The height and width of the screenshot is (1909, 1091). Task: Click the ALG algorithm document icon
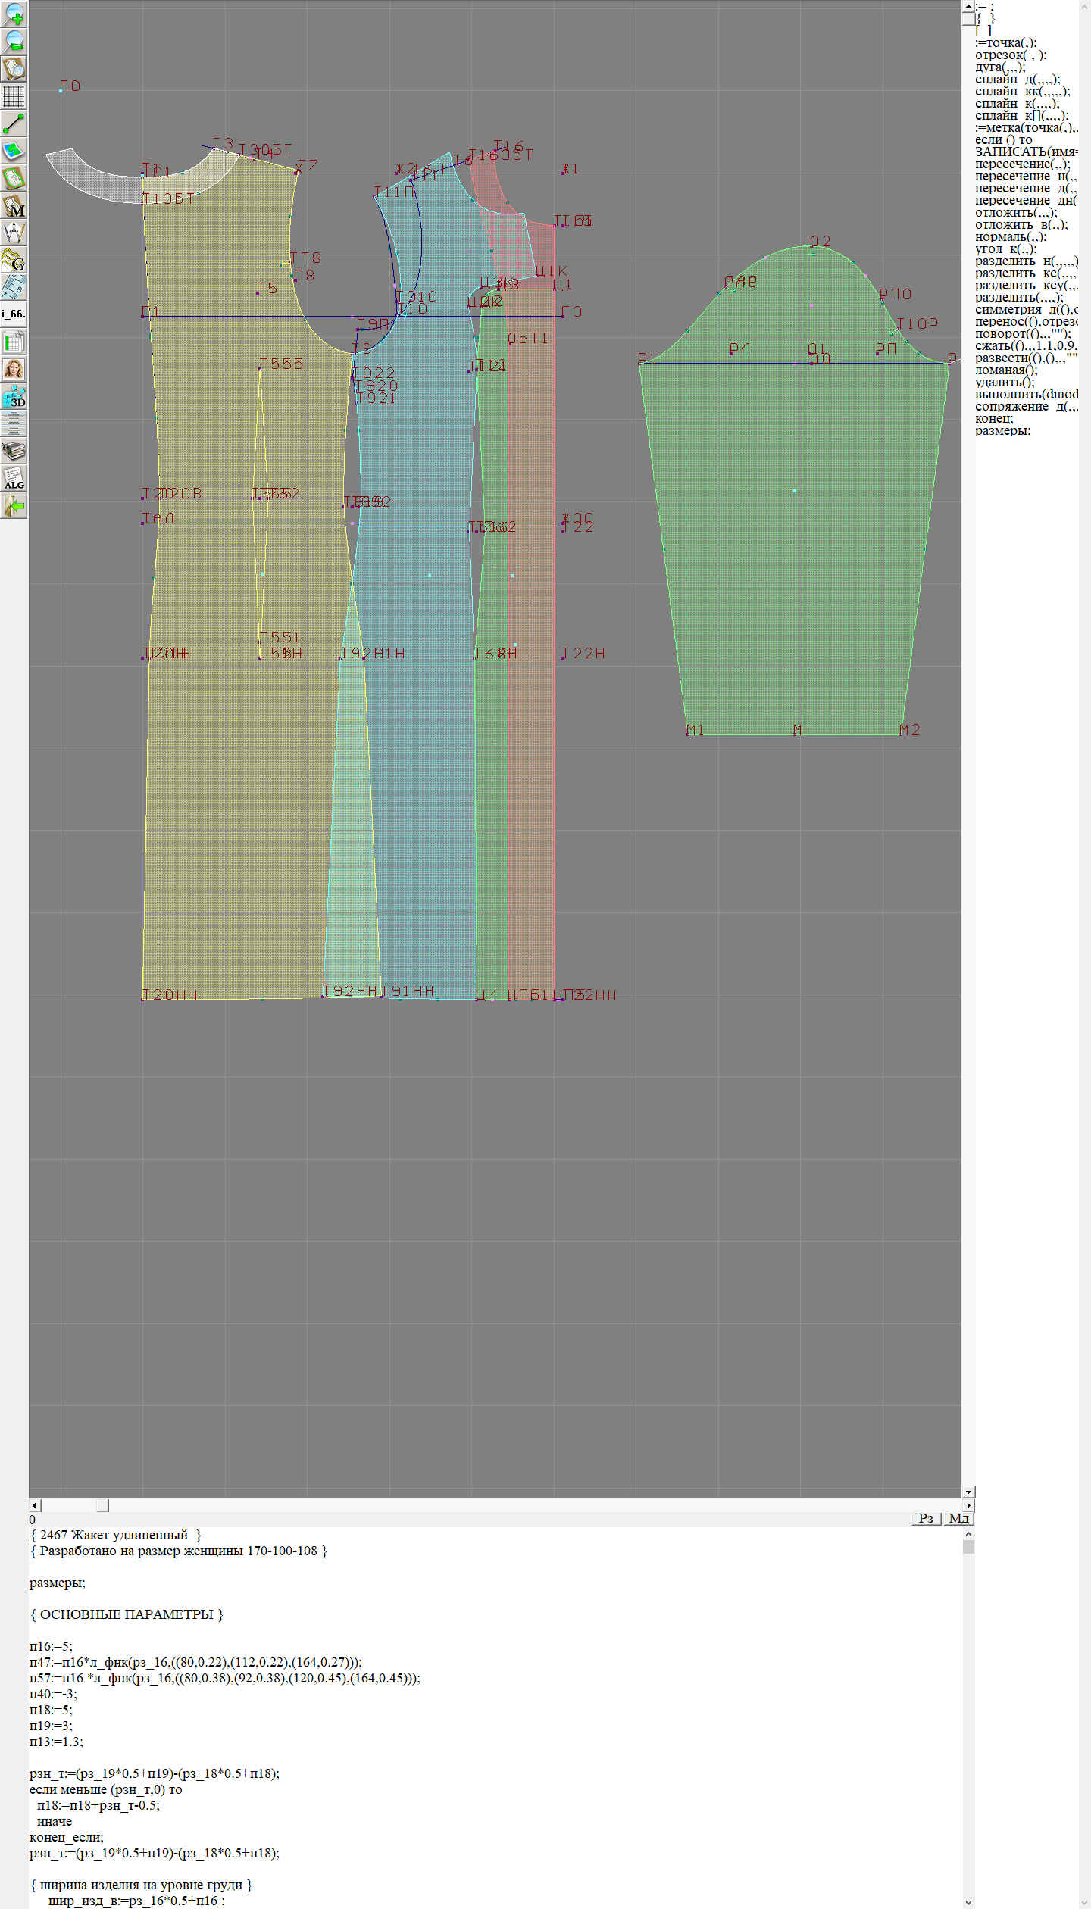(x=14, y=478)
